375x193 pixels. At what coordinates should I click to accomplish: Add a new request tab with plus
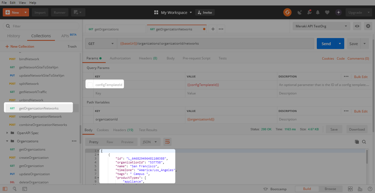[x=213, y=29]
